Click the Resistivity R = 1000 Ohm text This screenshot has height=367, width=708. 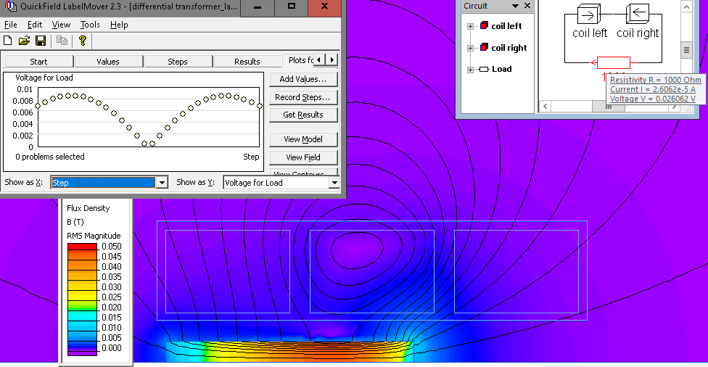click(x=656, y=80)
